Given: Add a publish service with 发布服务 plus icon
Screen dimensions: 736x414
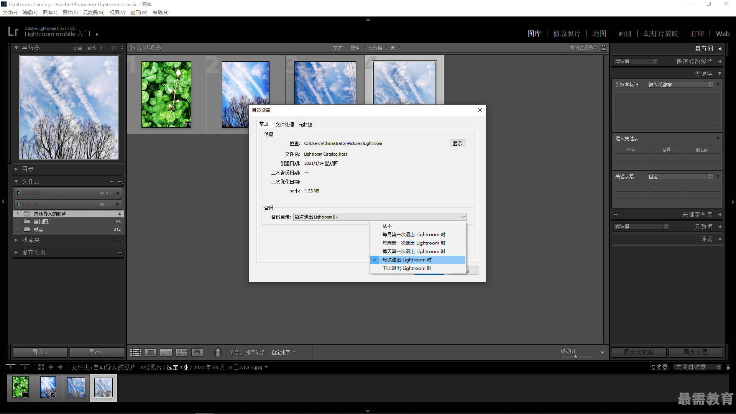Looking at the screenshot, I should click(120, 252).
